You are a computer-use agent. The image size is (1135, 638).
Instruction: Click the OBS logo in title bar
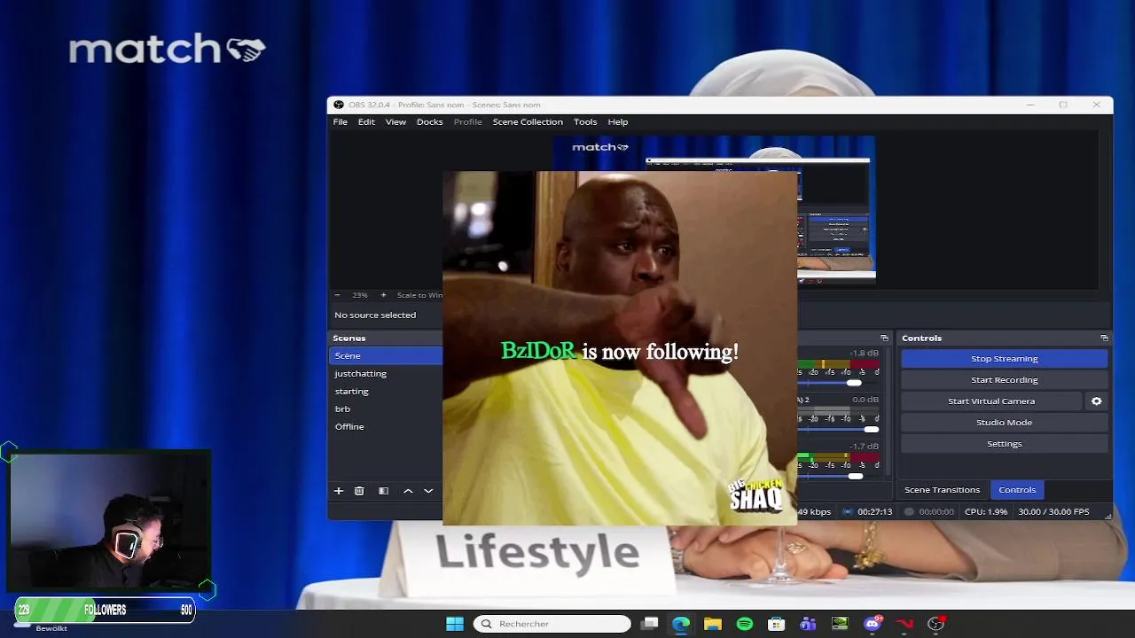click(339, 105)
